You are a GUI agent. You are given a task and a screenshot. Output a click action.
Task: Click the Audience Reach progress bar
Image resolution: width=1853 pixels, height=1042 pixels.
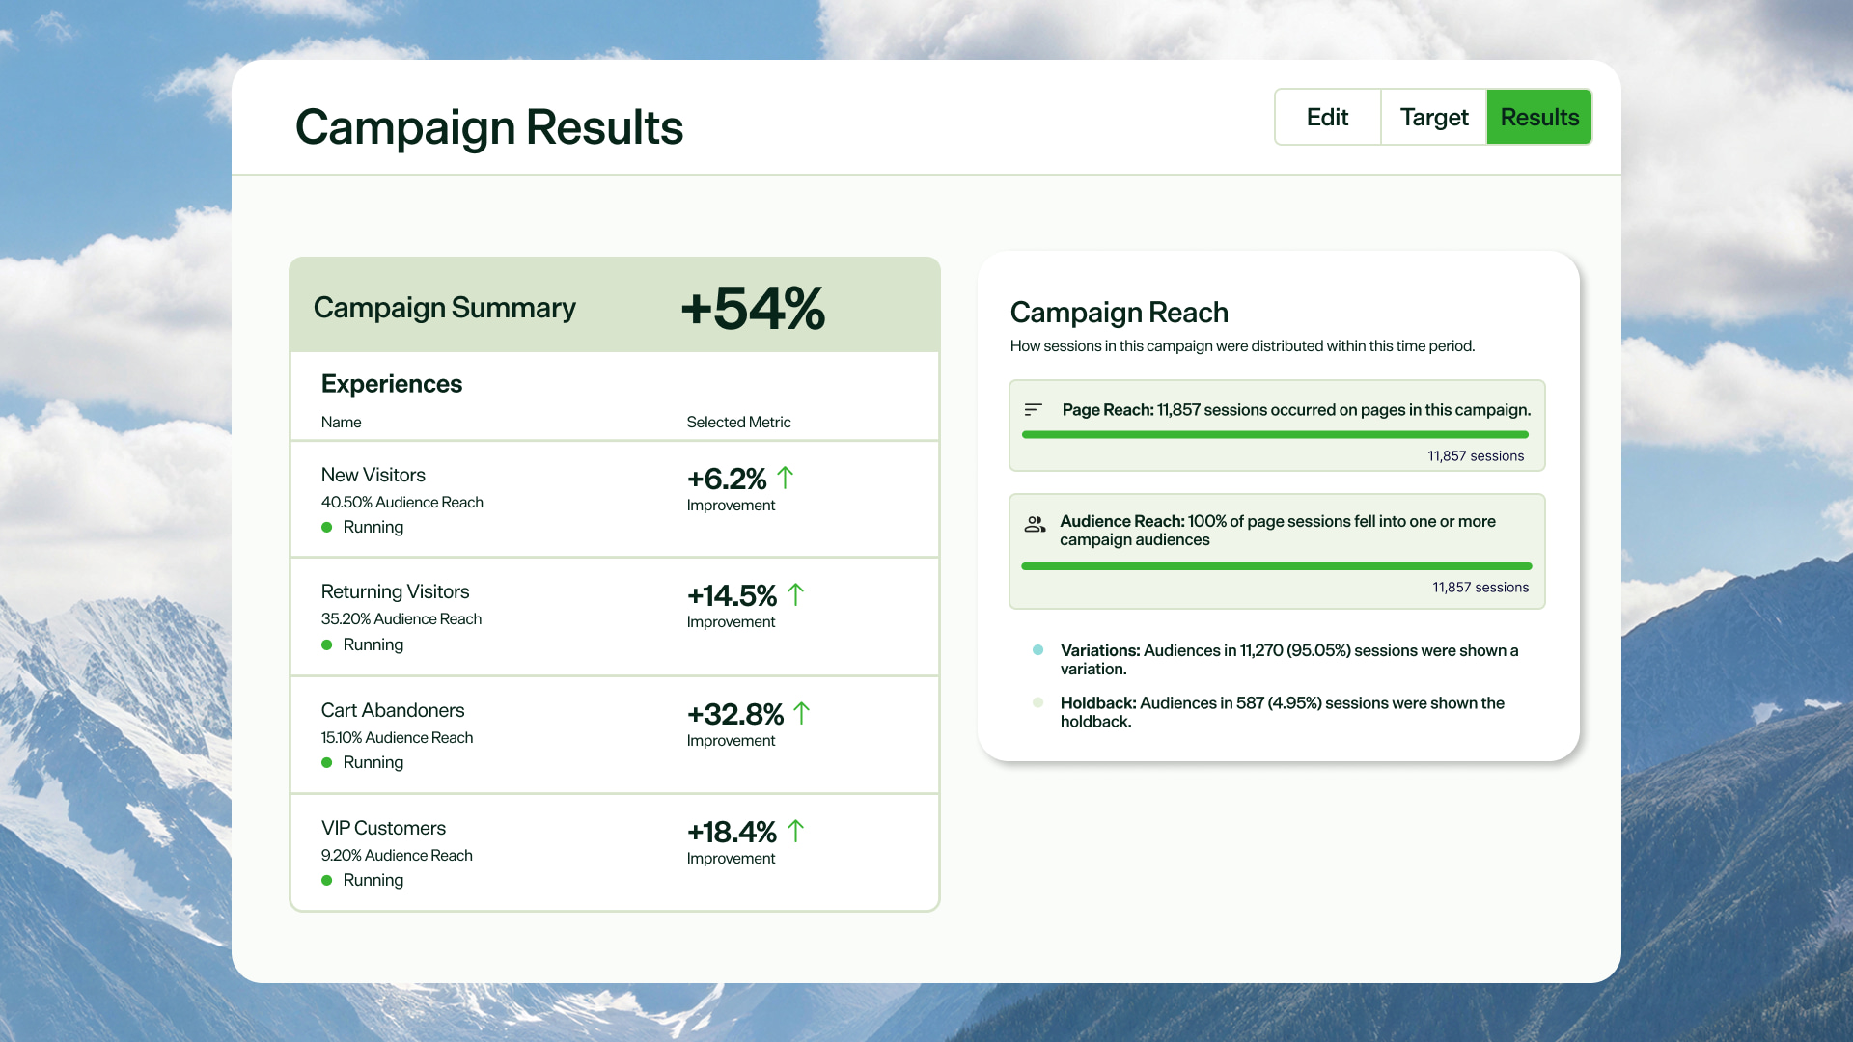tap(1277, 566)
